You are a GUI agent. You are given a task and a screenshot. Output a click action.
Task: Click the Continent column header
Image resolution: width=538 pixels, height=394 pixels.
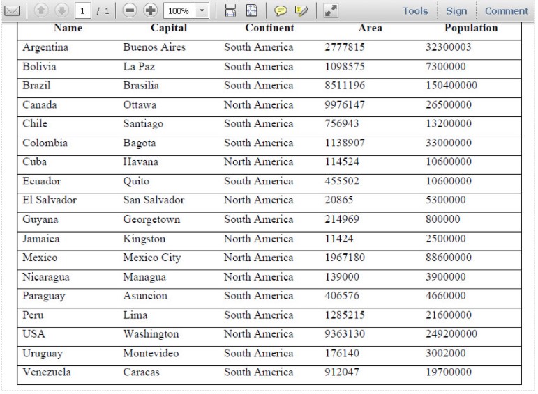coord(269,28)
